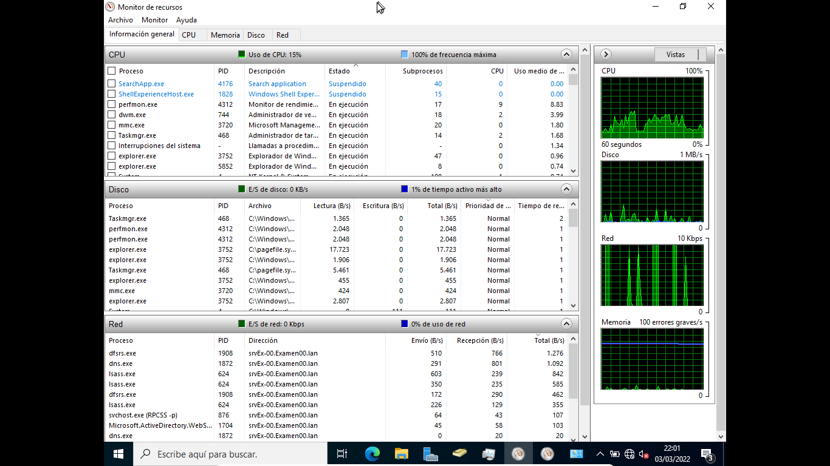Click the Estado column header
The image size is (830, 466).
340,70
